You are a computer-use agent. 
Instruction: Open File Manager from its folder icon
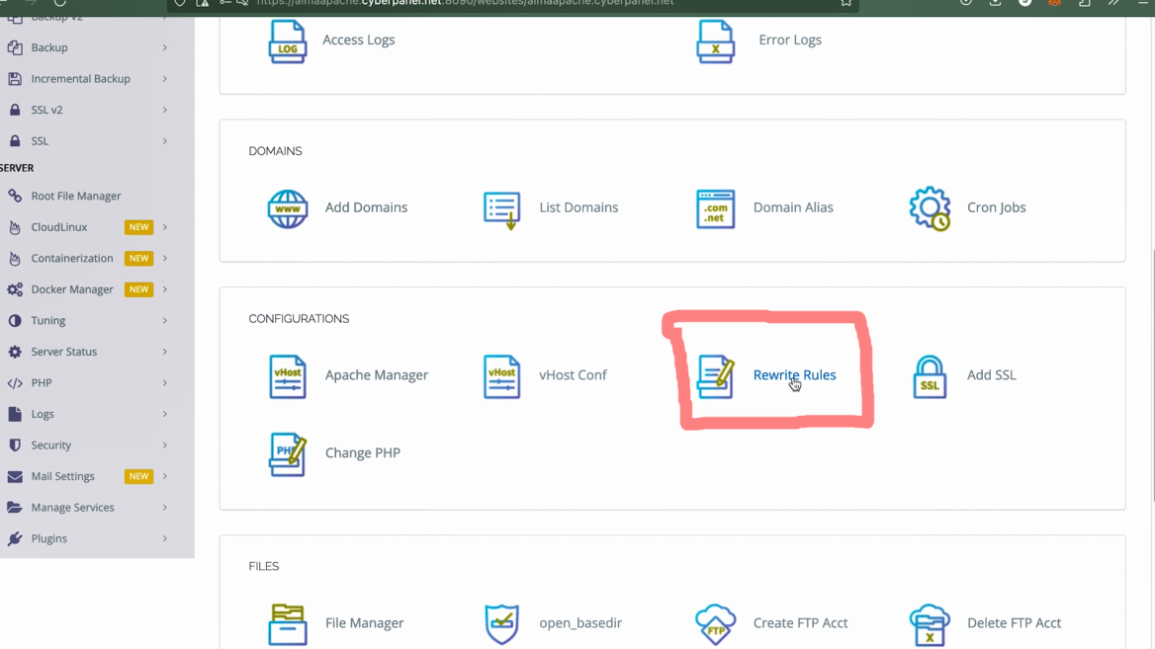(x=288, y=624)
